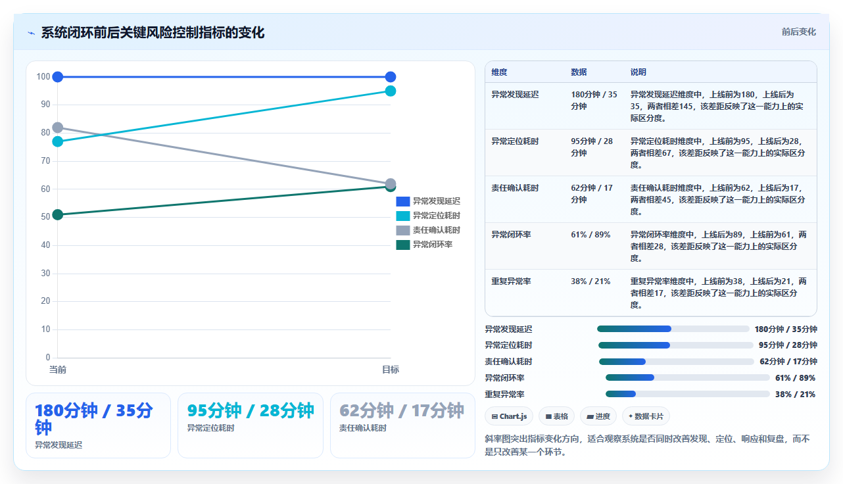Click the 数据 column header in table
Image resolution: width=843 pixels, height=484 pixels.
click(579, 72)
